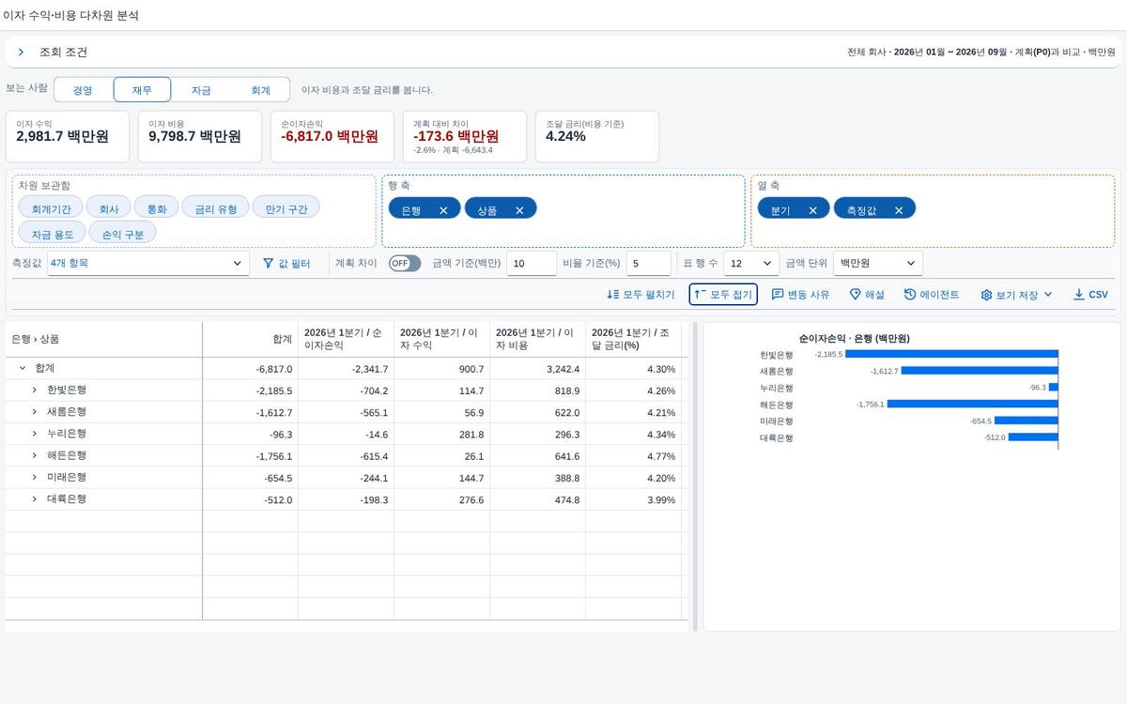
Task: Click the 2026년 1분기 / 순이자손익 column header
Action: (346, 339)
